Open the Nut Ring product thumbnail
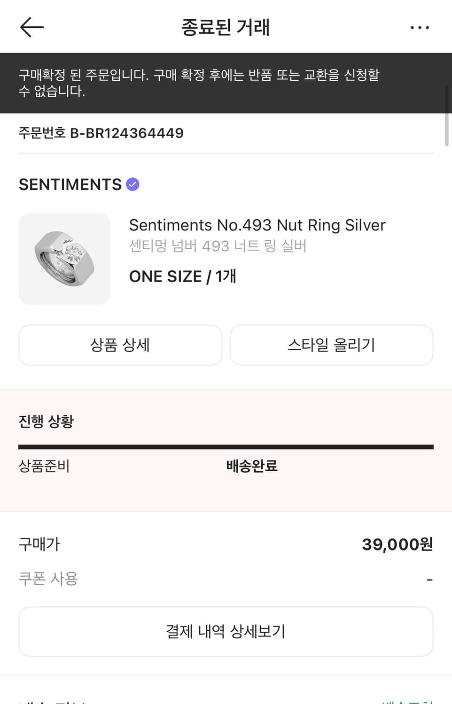 coord(64,259)
